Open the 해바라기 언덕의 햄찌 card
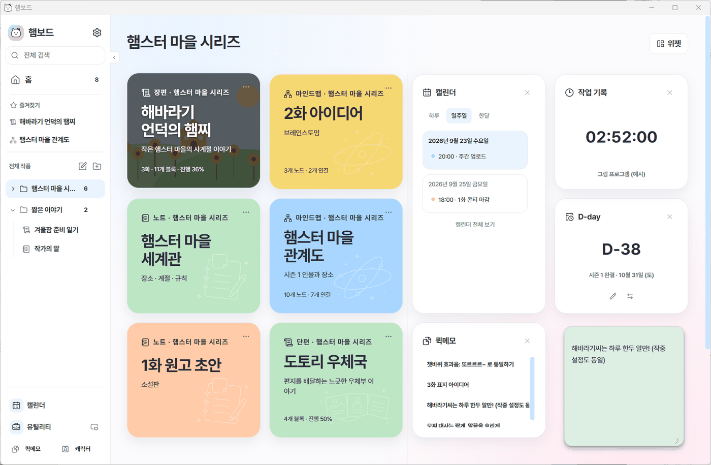This screenshot has height=465, width=711. 193,131
